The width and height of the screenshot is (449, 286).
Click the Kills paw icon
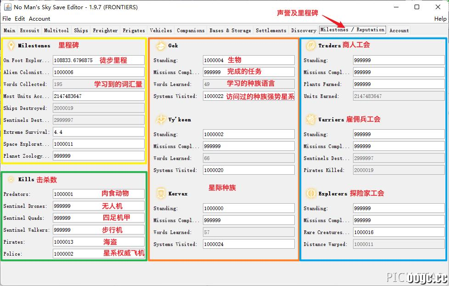point(11,180)
